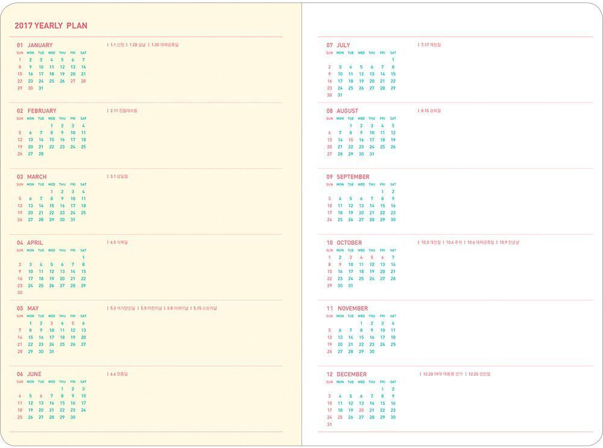Choose date 15 in the August calendar
Screen dimensions: 603x448
351,140
